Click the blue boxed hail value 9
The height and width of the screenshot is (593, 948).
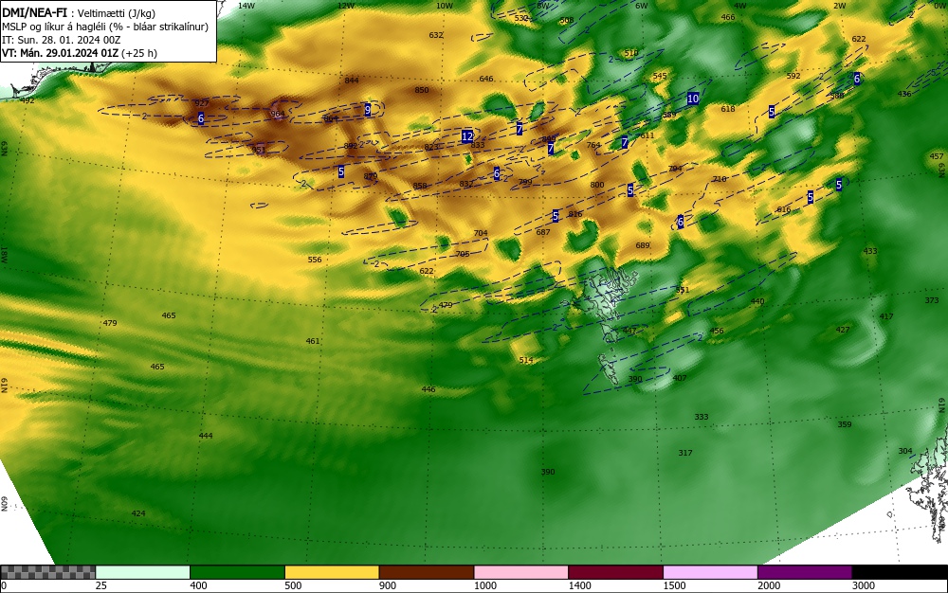point(368,110)
